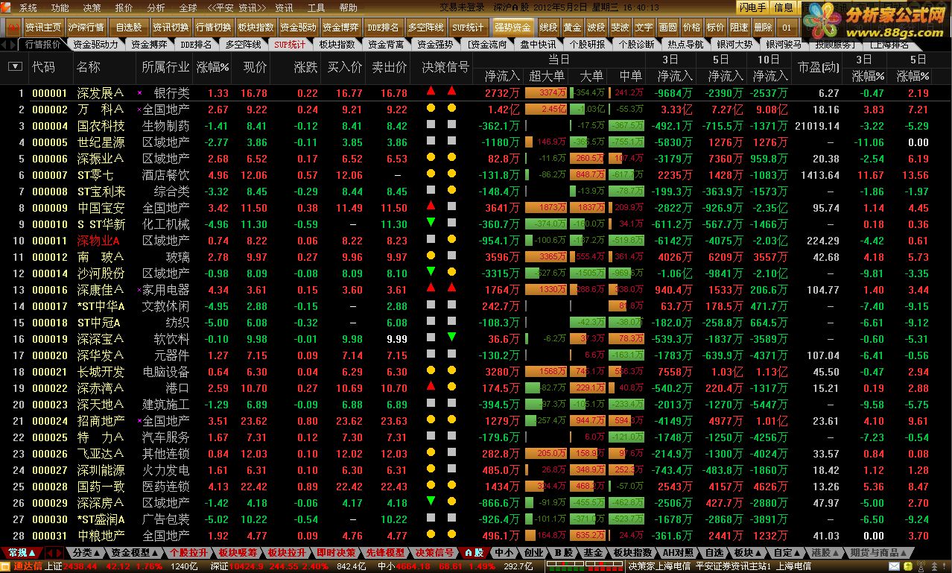Click the 自选股 toolbar button

point(128,28)
